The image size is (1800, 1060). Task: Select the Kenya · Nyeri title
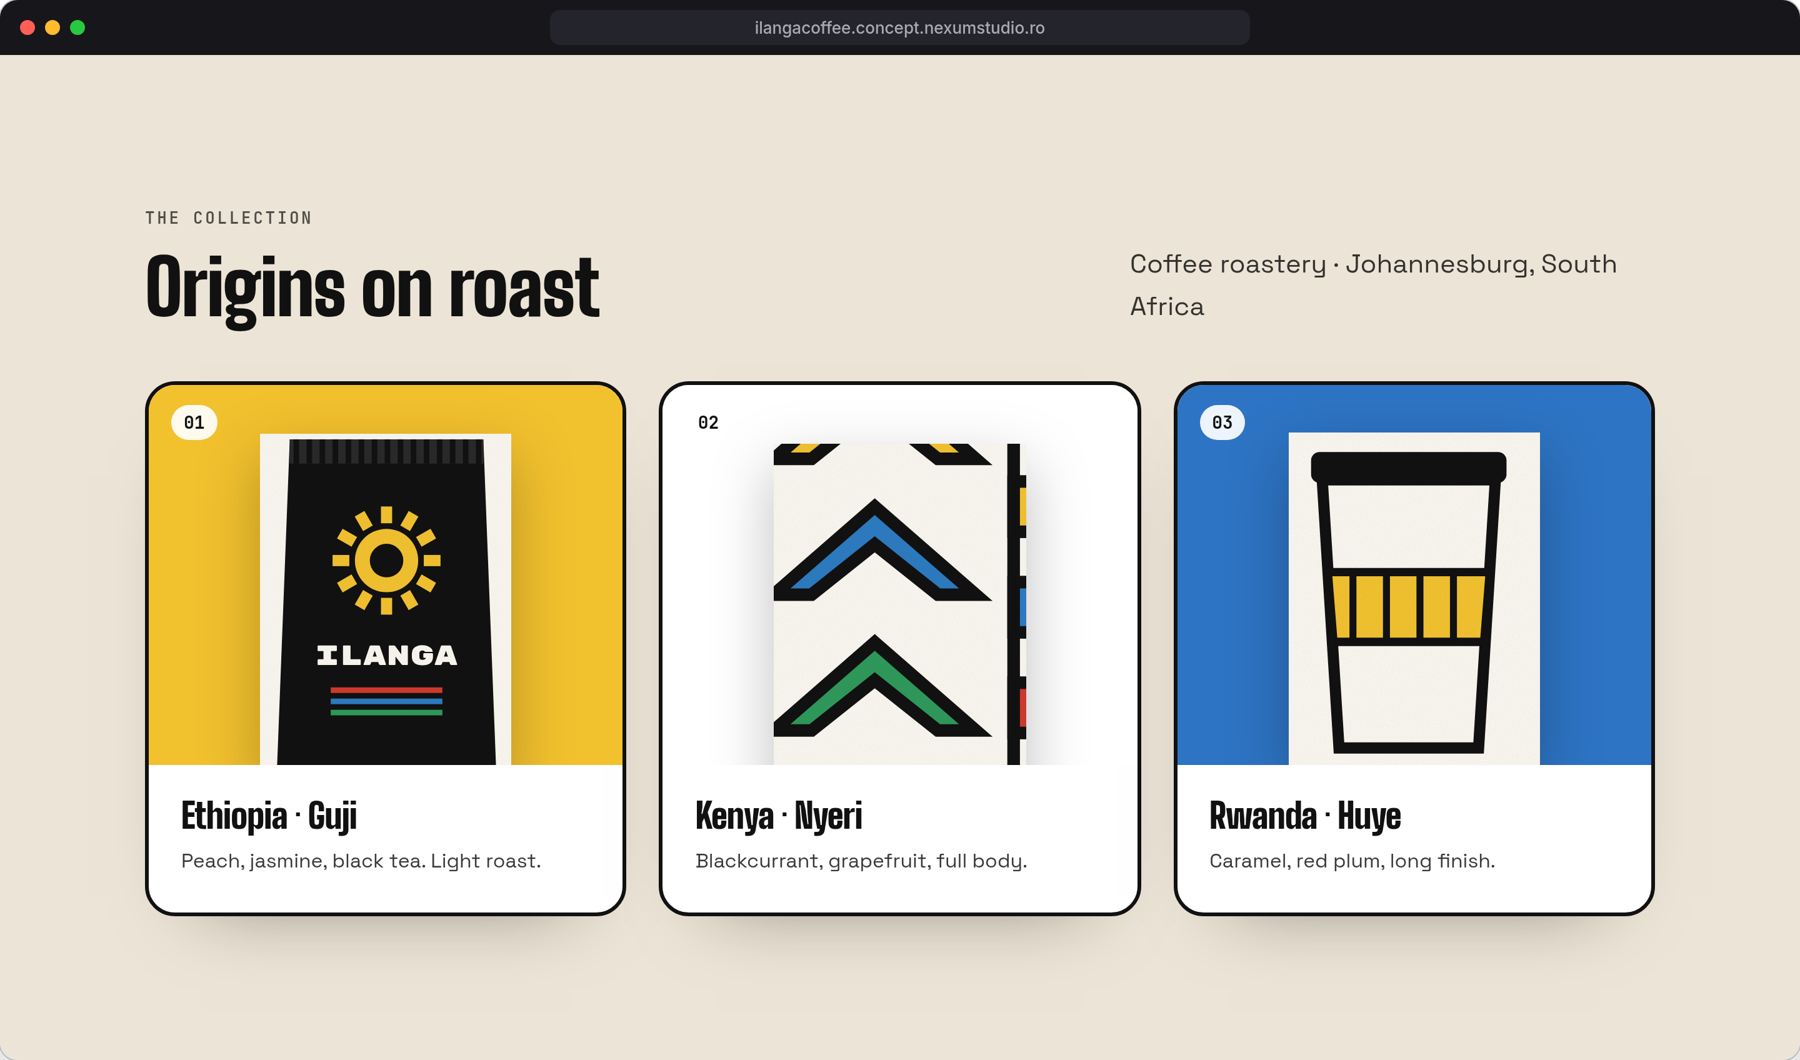click(779, 816)
